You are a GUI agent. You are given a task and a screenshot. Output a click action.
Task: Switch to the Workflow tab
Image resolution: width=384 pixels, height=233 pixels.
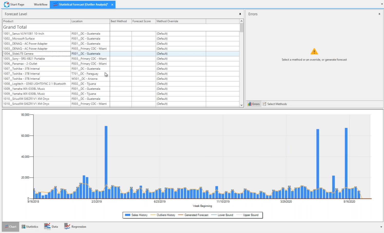pyautogui.click(x=41, y=4)
